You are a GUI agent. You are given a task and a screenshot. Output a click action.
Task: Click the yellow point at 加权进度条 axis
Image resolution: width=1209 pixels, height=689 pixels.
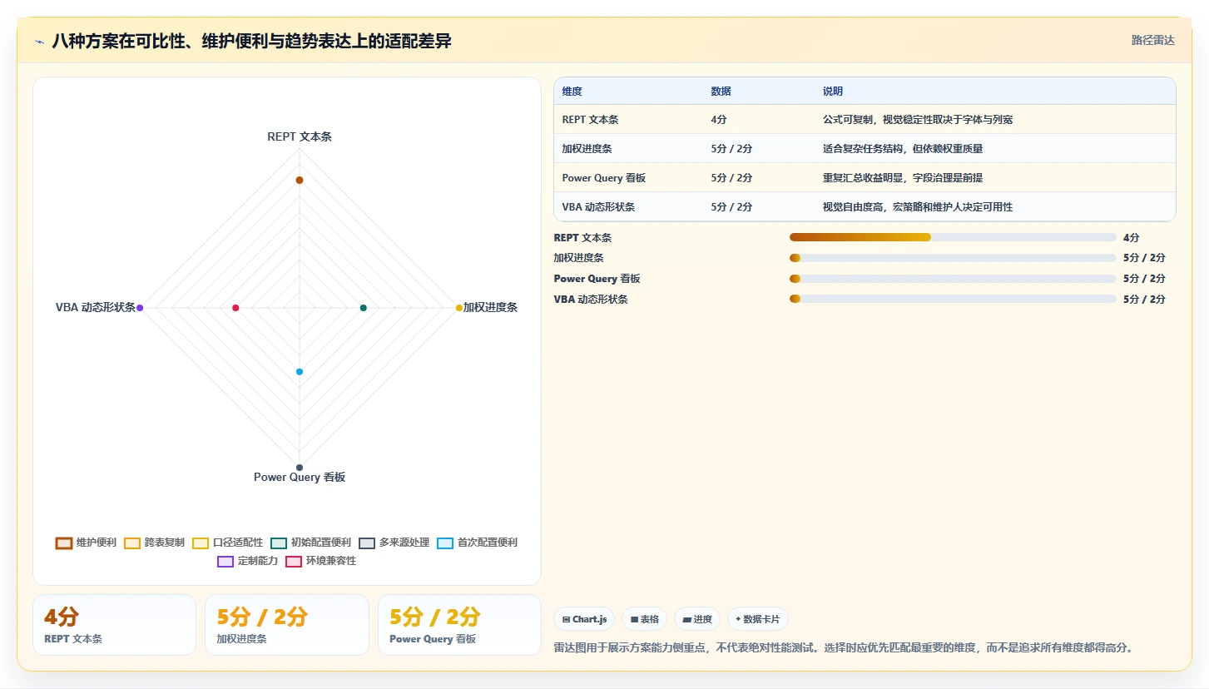(x=458, y=308)
